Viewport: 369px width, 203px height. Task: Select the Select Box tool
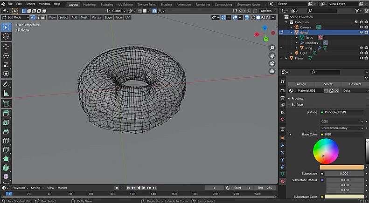click(x=7, y=27)
